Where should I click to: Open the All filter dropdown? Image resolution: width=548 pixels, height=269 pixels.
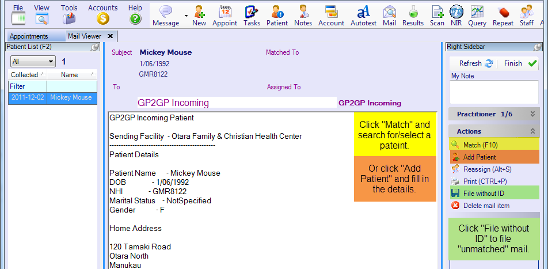[x=33, y=62]
